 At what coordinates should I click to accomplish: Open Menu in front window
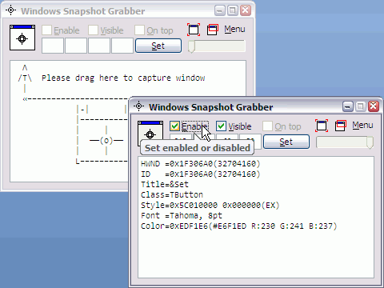pos(362,125)
